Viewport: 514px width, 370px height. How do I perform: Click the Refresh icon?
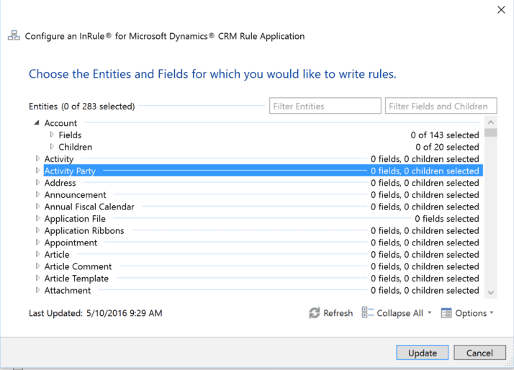pyautogui.click(x=314, y=313)
